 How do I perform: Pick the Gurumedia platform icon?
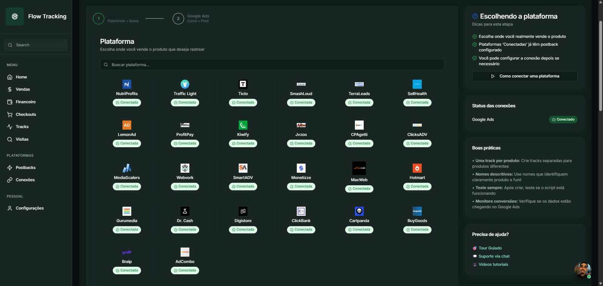[x=127, y=211]
